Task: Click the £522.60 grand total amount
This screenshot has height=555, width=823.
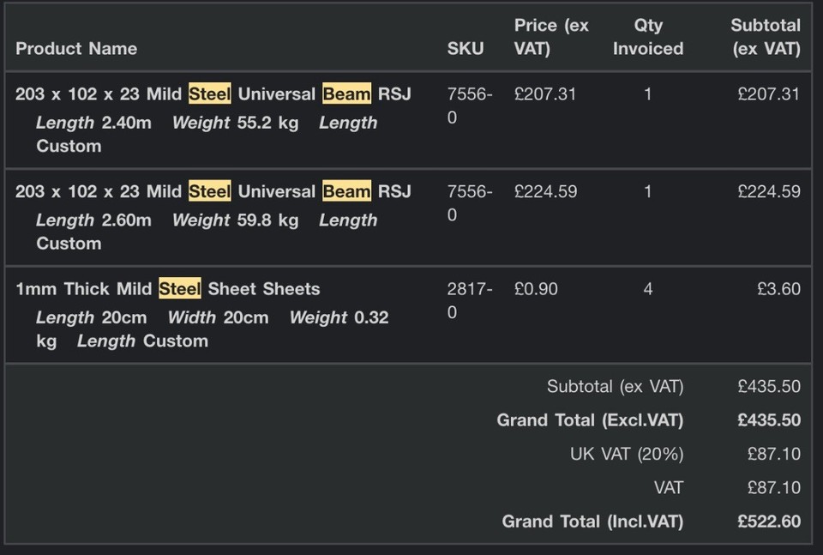Action: [769, 522]
